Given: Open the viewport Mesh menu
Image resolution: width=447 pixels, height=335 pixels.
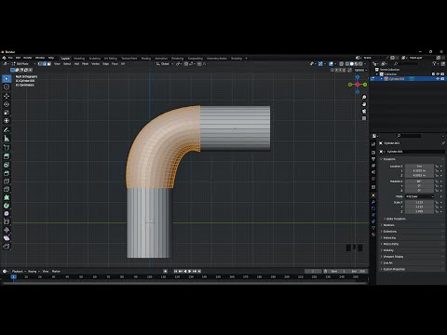Looking at the screenshot, I should (85, 63).
